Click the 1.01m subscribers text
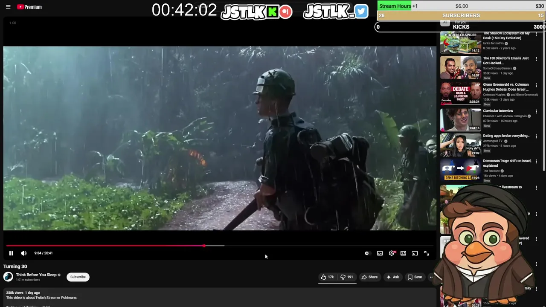The width and height of the screenshot is (546, 307). point(28,280)
